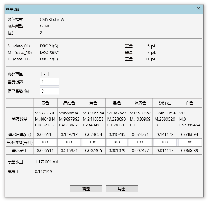Select the 白色 column header
208x201 pixels.
(189, 103)
